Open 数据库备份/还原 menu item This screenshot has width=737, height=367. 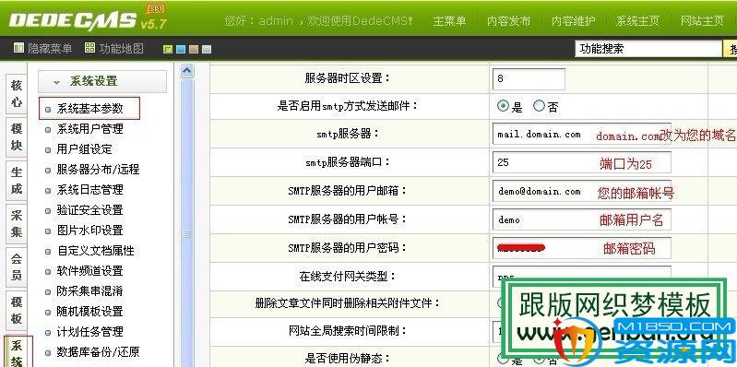pyautogui.click(x=98, y=352)
